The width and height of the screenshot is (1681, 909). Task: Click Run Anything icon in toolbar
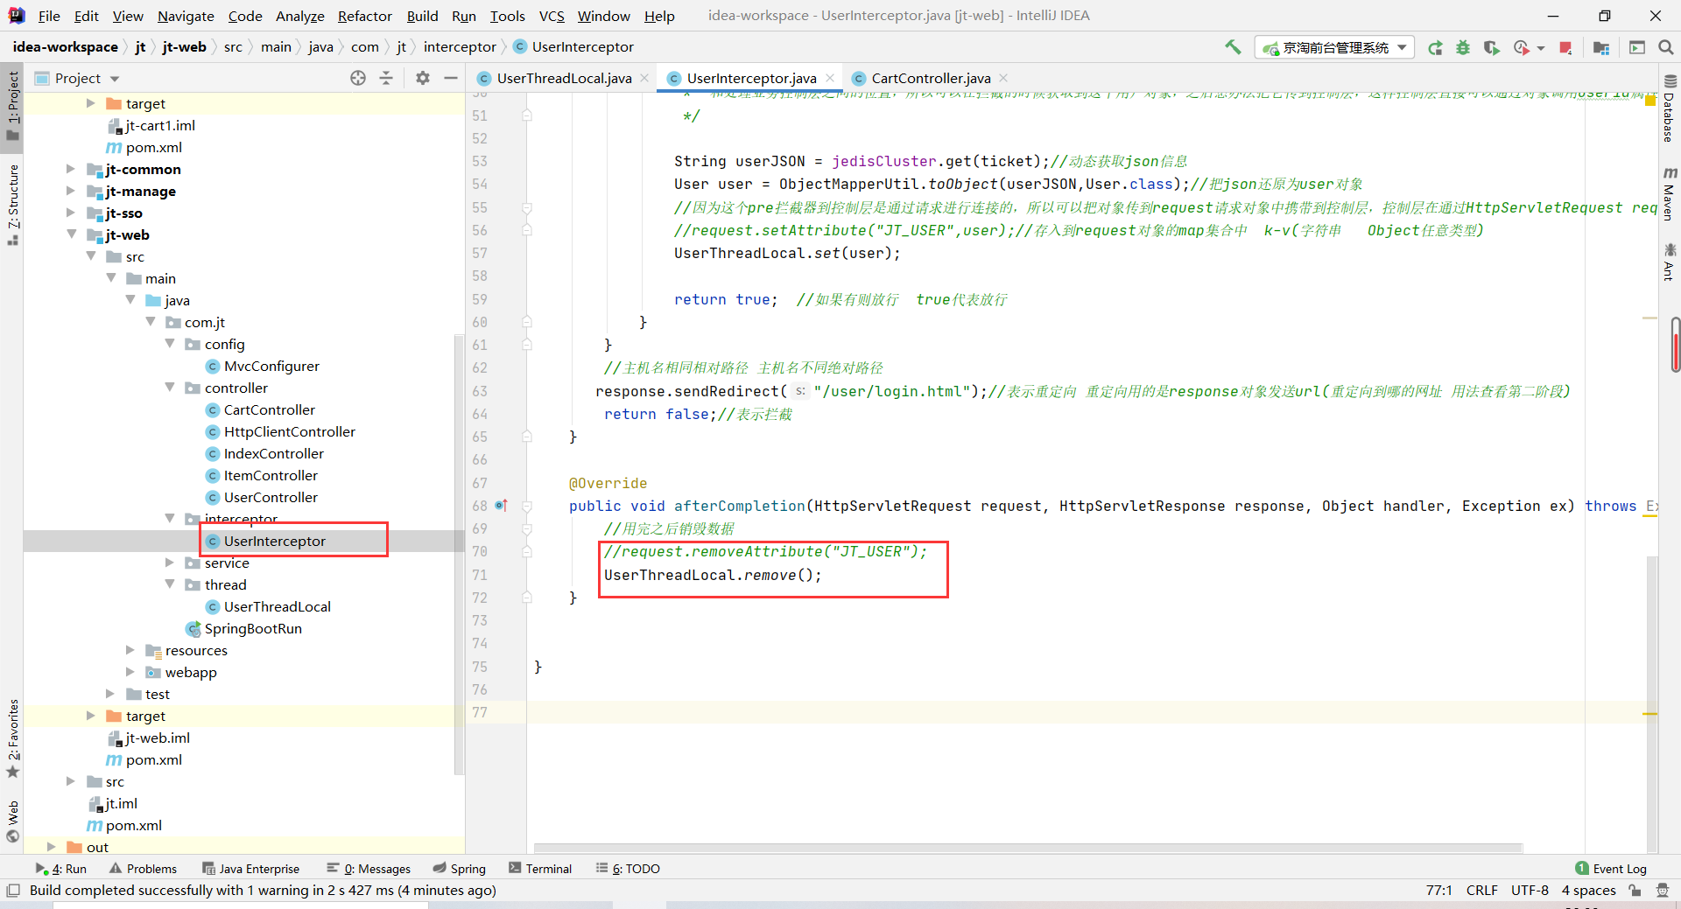(x=1637, y=47)
